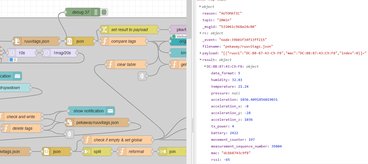
Task: Select the delay icon on 10s node
Action: (12, 53)
